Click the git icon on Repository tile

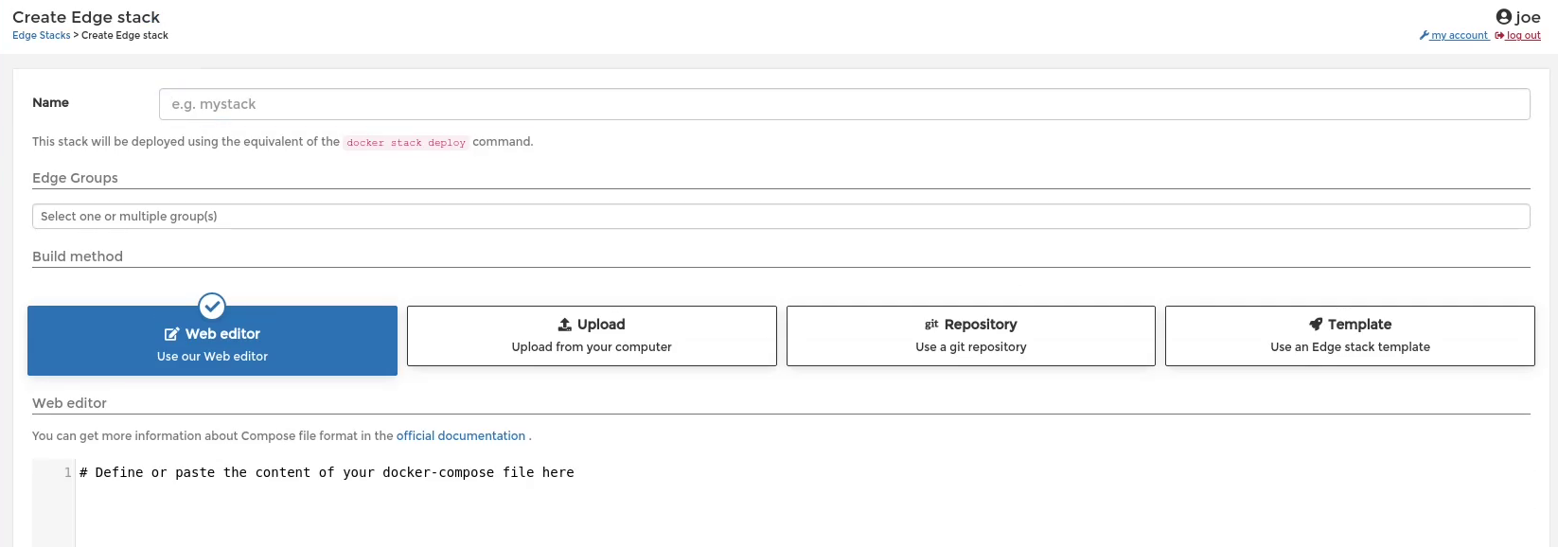click(931, 325)
